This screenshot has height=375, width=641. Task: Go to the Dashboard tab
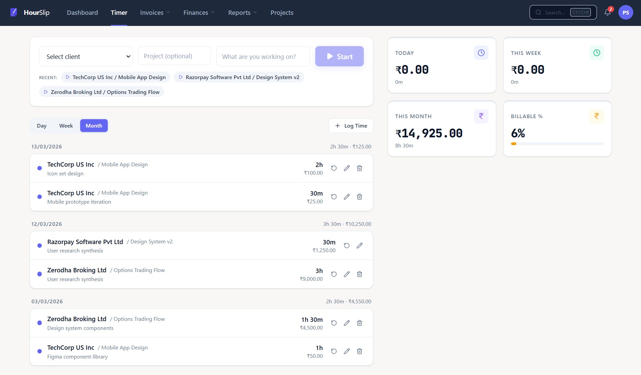tap(82, 12)
